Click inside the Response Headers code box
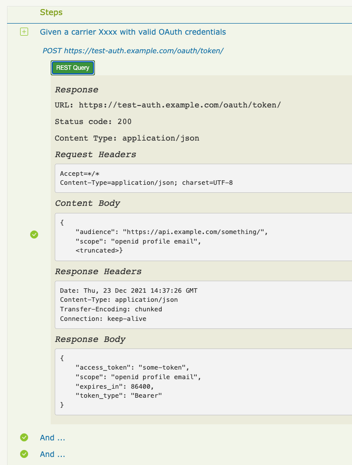Viewport: 352px width, 465px height. 201,305
